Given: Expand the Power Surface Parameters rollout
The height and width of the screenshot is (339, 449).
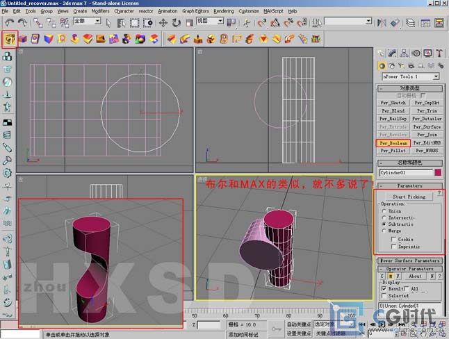Looking at the screenshot, I should [410, 261].
